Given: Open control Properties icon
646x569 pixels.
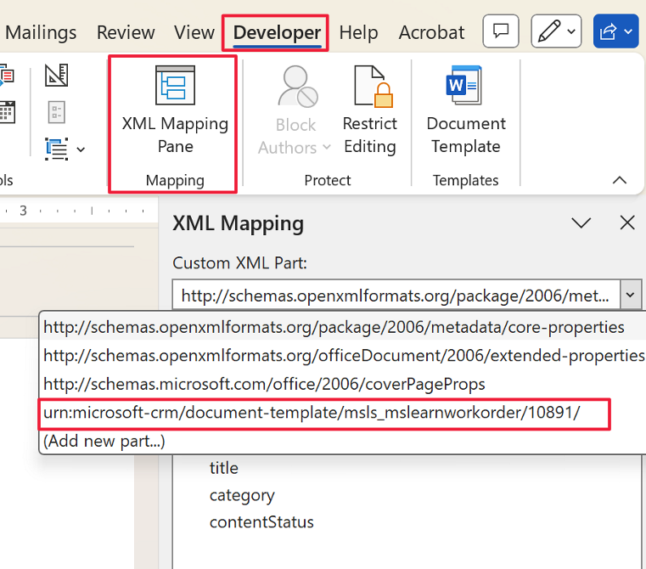Looking at the screenshot, I should coord(56,112).
